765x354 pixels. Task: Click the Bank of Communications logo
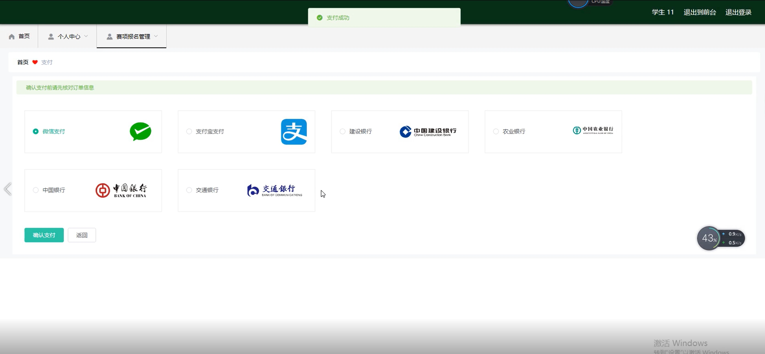point(274,190)
